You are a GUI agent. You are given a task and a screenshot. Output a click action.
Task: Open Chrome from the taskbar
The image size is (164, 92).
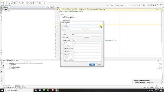pyautogui.click(x=36, y=90)
